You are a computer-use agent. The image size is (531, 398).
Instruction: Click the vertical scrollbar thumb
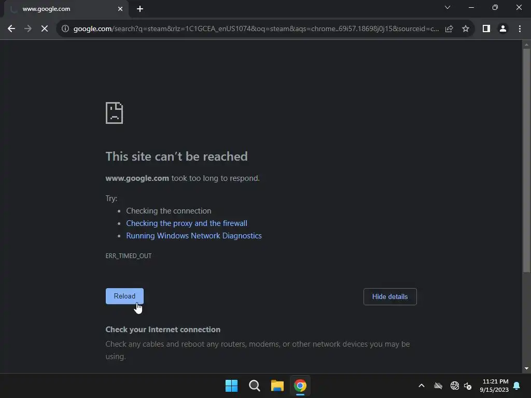[526, 160]
